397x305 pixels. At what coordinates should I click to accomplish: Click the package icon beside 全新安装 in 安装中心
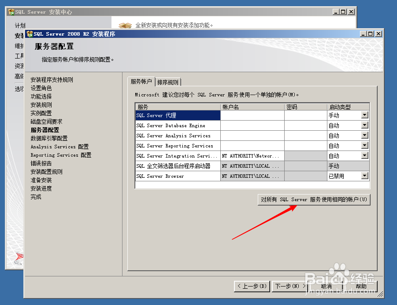tap(125, 25)
